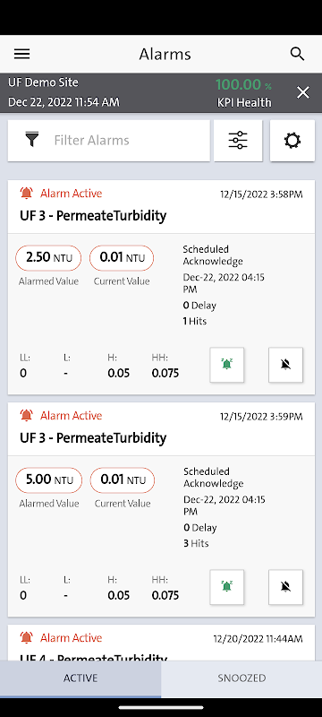Click the KPI Health 100.00 % indicator

(243, 93)
